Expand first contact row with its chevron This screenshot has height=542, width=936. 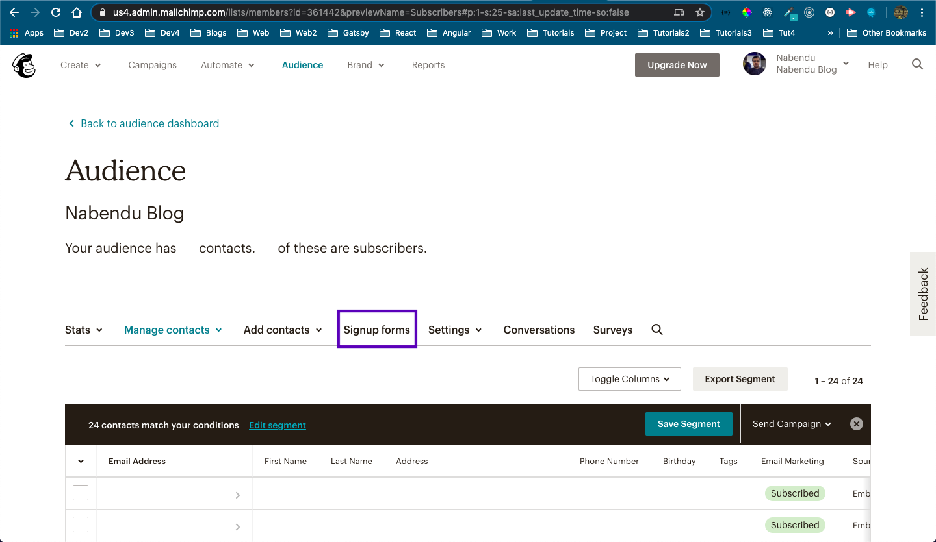(238, 495)
